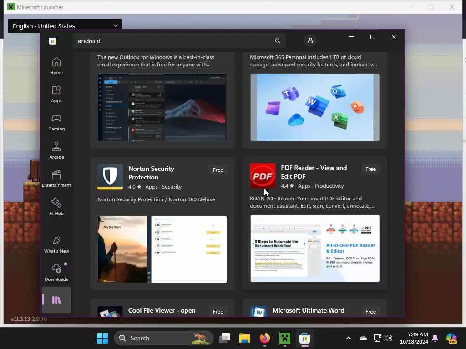
Task: Click the Store search box with android
Action: tap(179, 40)
